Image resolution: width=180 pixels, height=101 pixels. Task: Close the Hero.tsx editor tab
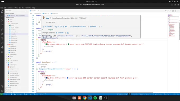38,11
